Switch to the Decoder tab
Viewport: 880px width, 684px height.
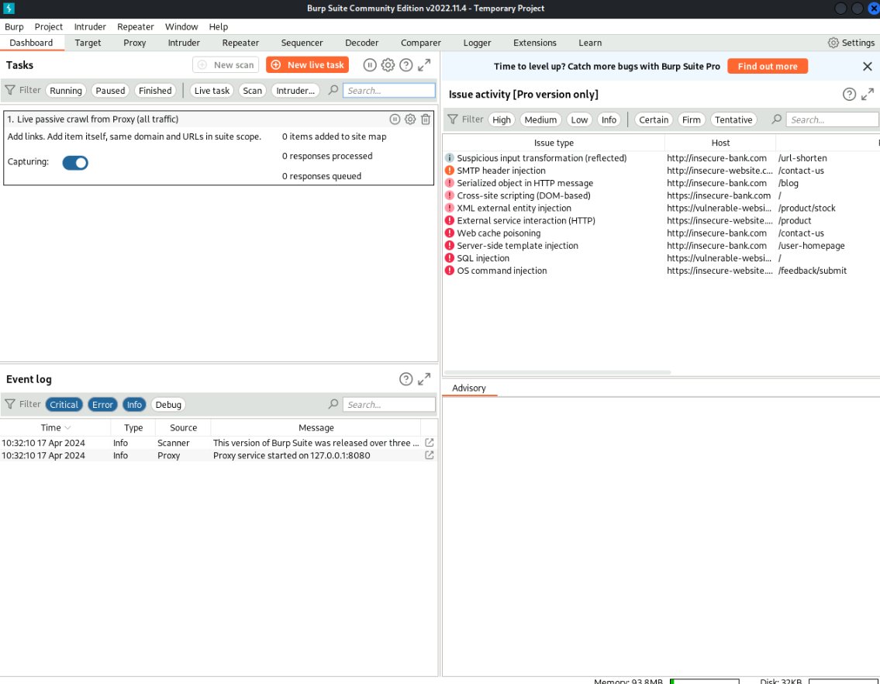361,43
